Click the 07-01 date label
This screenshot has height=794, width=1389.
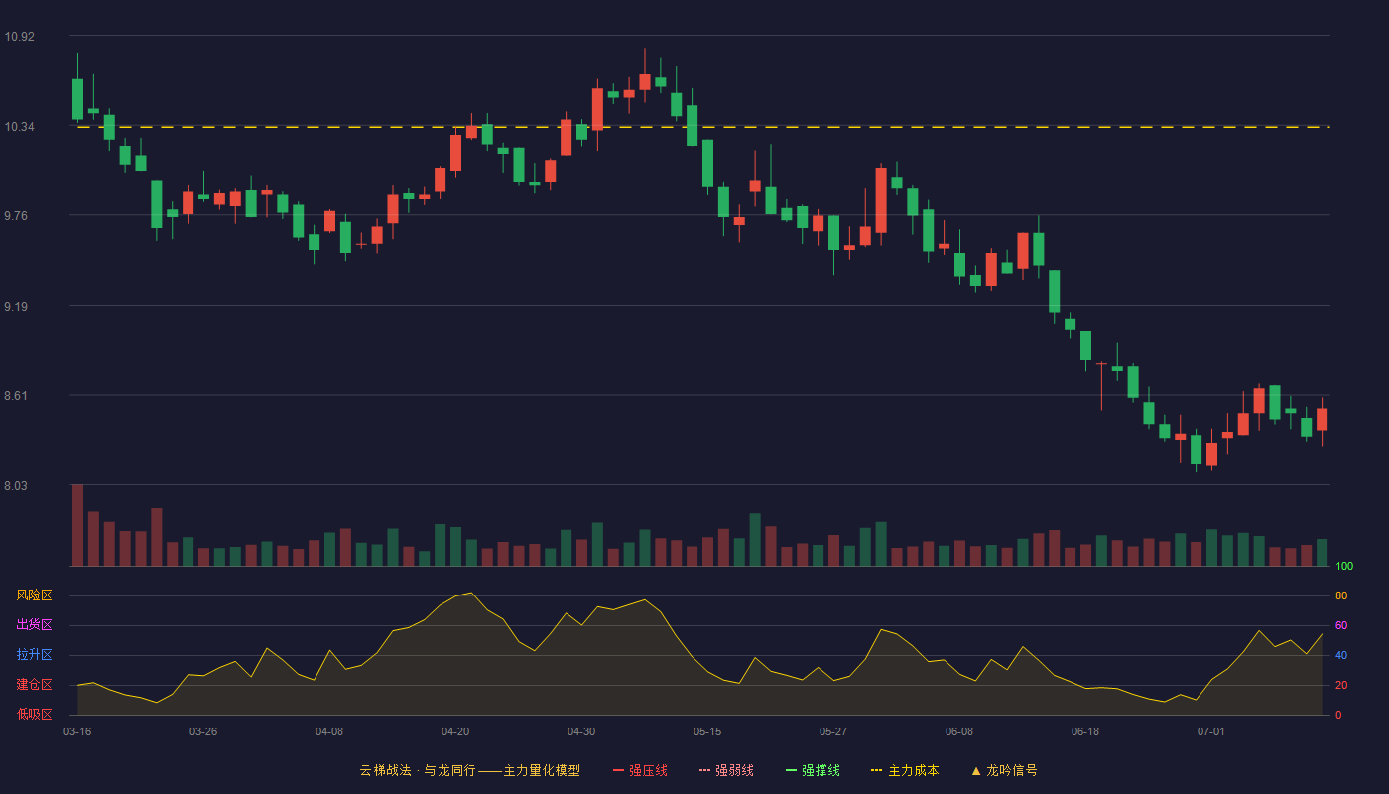[x=1211, y=731]
